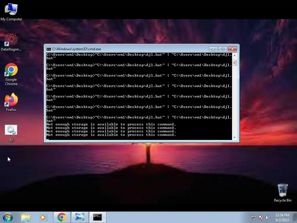Screen dimensions: 297x223
Task: Open the My Computer desktop icon
Action: (11, 12)
